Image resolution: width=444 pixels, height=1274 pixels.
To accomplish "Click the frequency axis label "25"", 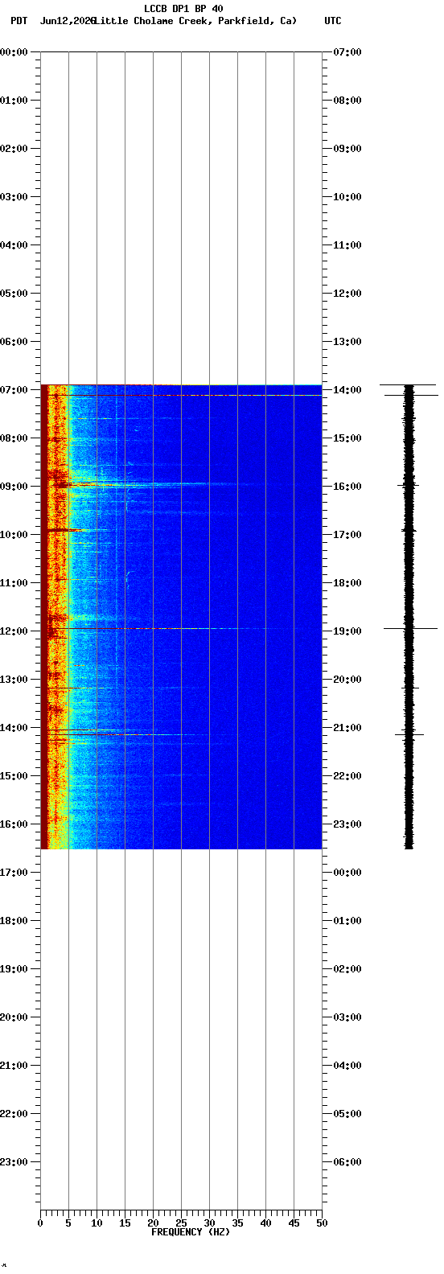I will pyautogui.click(x=181, y=1223).
